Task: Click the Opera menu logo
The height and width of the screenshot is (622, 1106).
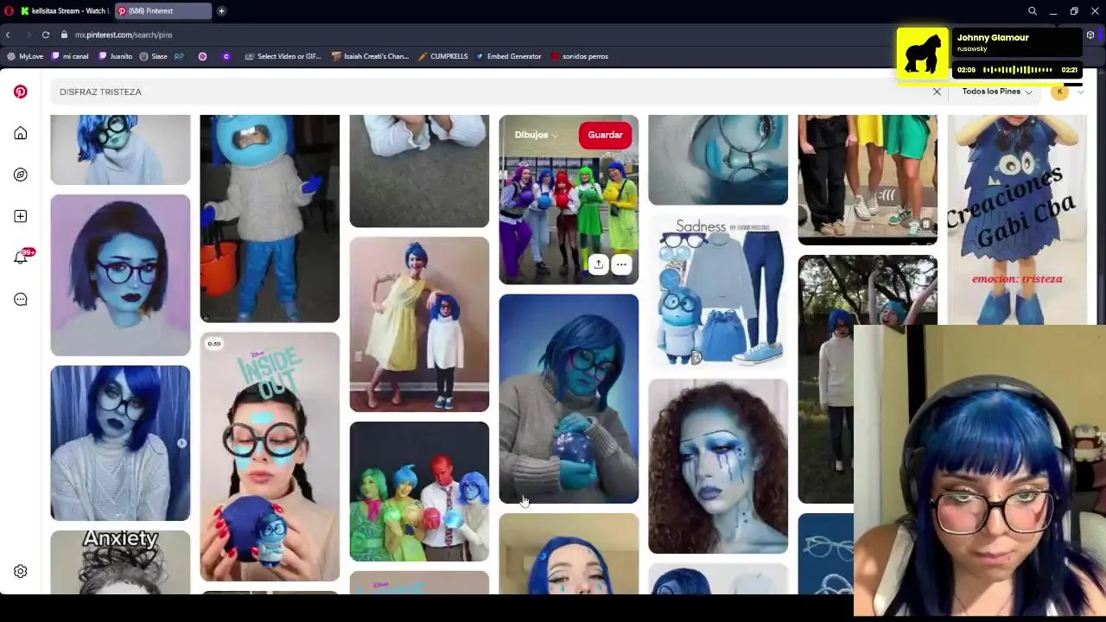Action: 10,11
